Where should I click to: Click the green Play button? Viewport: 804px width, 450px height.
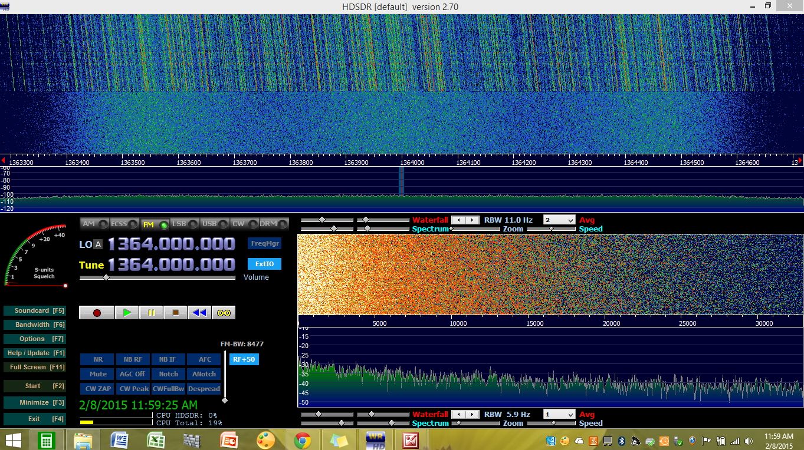127,313
